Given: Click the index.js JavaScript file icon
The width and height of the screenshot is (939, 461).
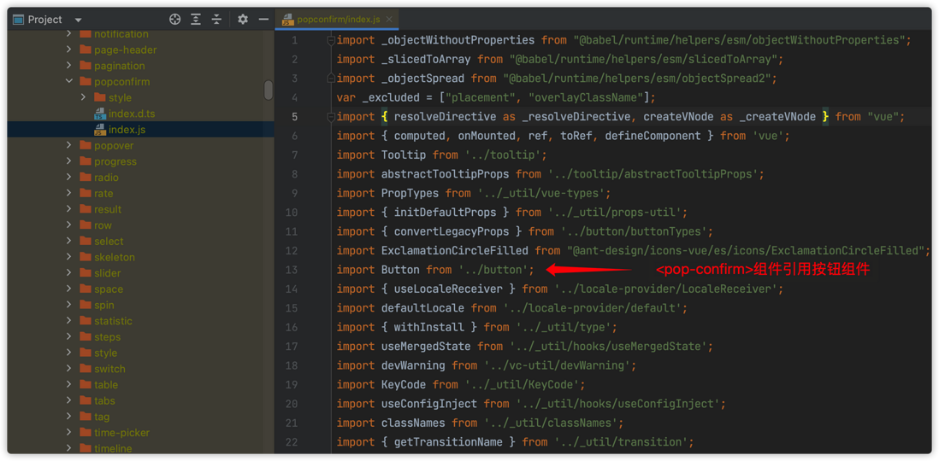Looking at the screenshot, I should [99, 130].
